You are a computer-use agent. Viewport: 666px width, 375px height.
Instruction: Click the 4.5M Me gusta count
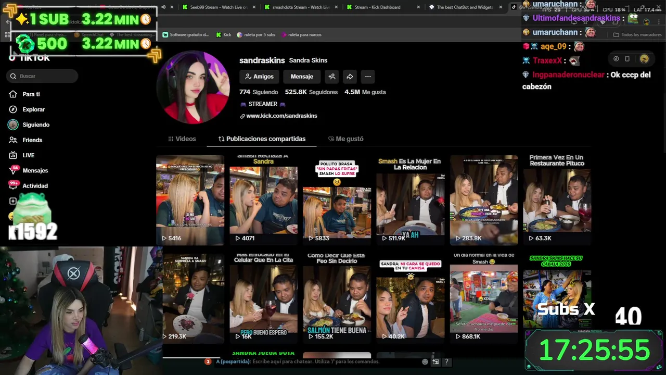[365, 92]
